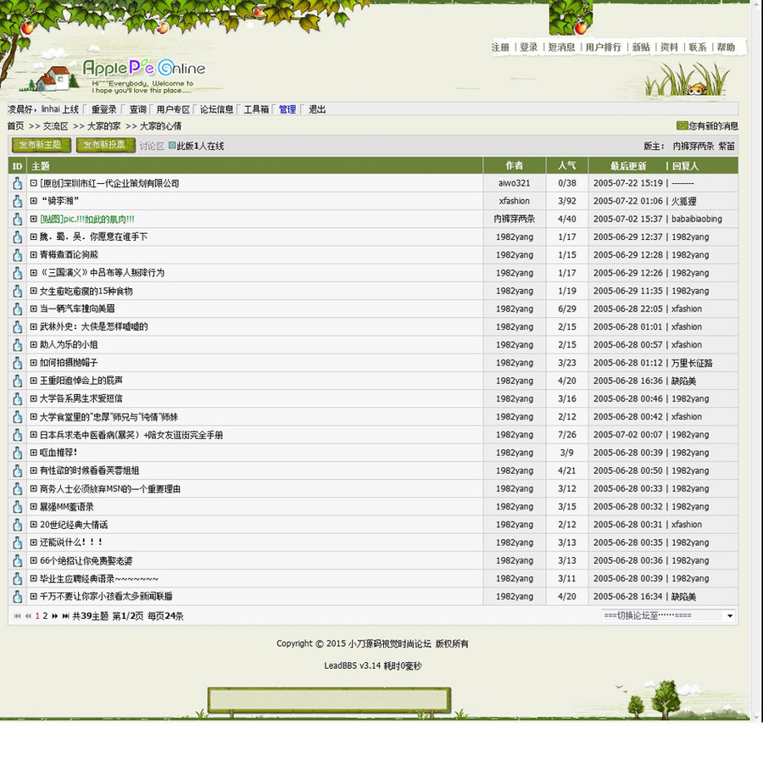Viewport: 763px width, 757px height.
Task: Click the 发布新主题 button
Action: 40,145
